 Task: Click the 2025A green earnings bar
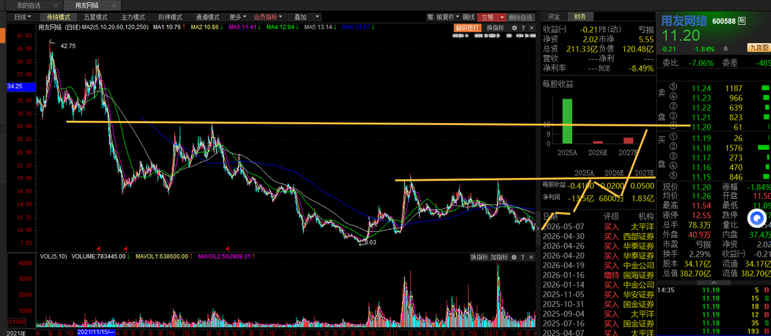tap(567, 122)
